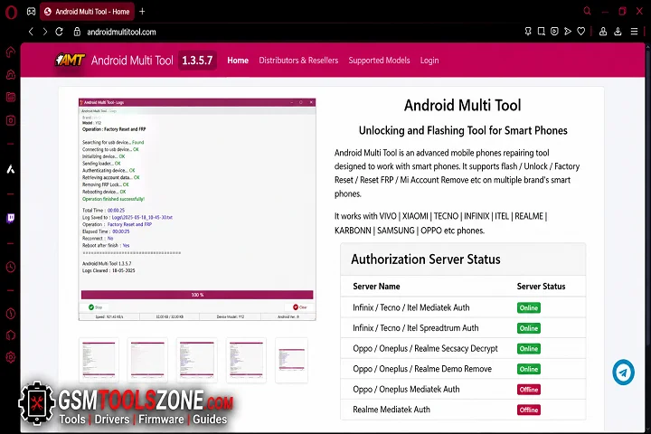
Task: Open the main tool screenshot image
Action: click(x=197, y=210)
